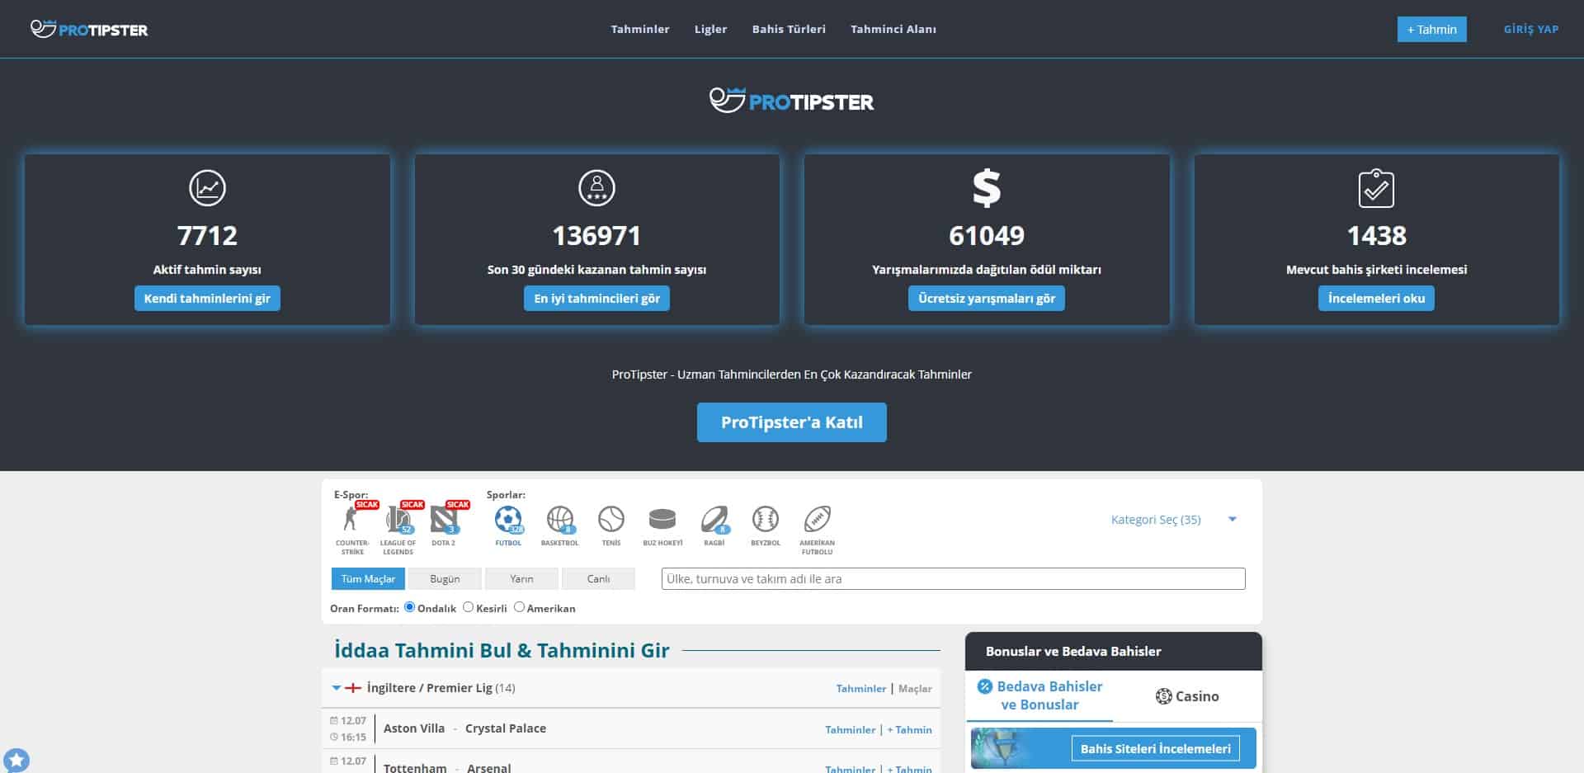Select the Ondalık odds format radio

pos(410,607)
